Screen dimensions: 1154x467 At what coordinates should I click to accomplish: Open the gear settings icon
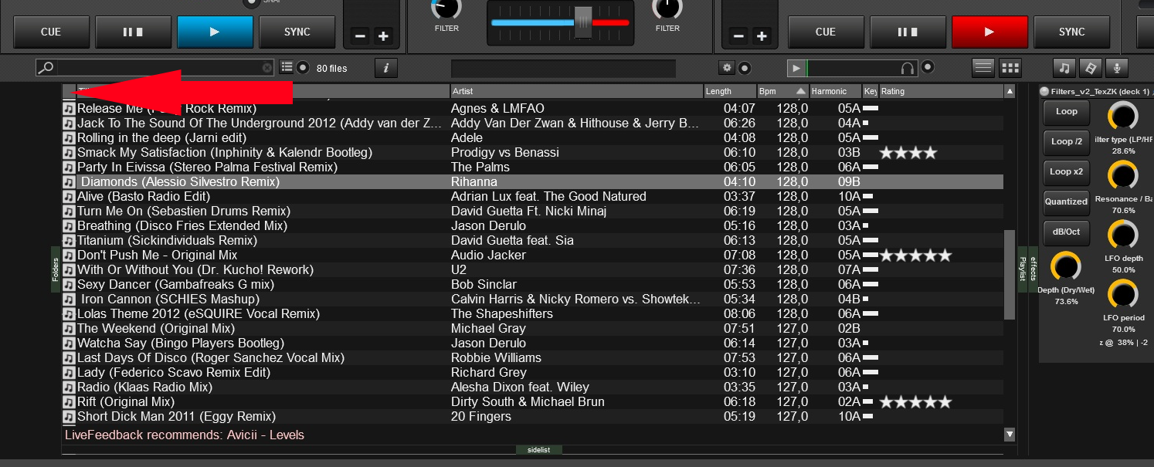[x=727, y=68]
